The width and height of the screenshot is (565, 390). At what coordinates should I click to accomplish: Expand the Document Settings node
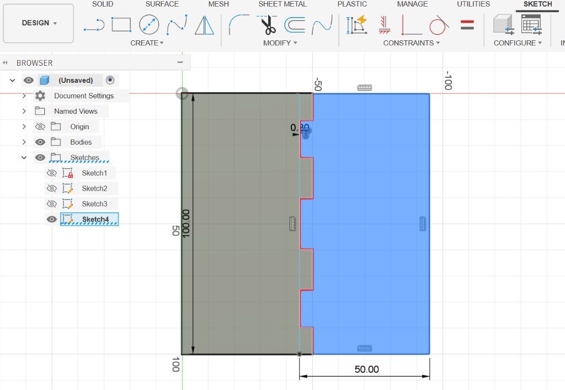pyautogui.click(x=24, y=96)
